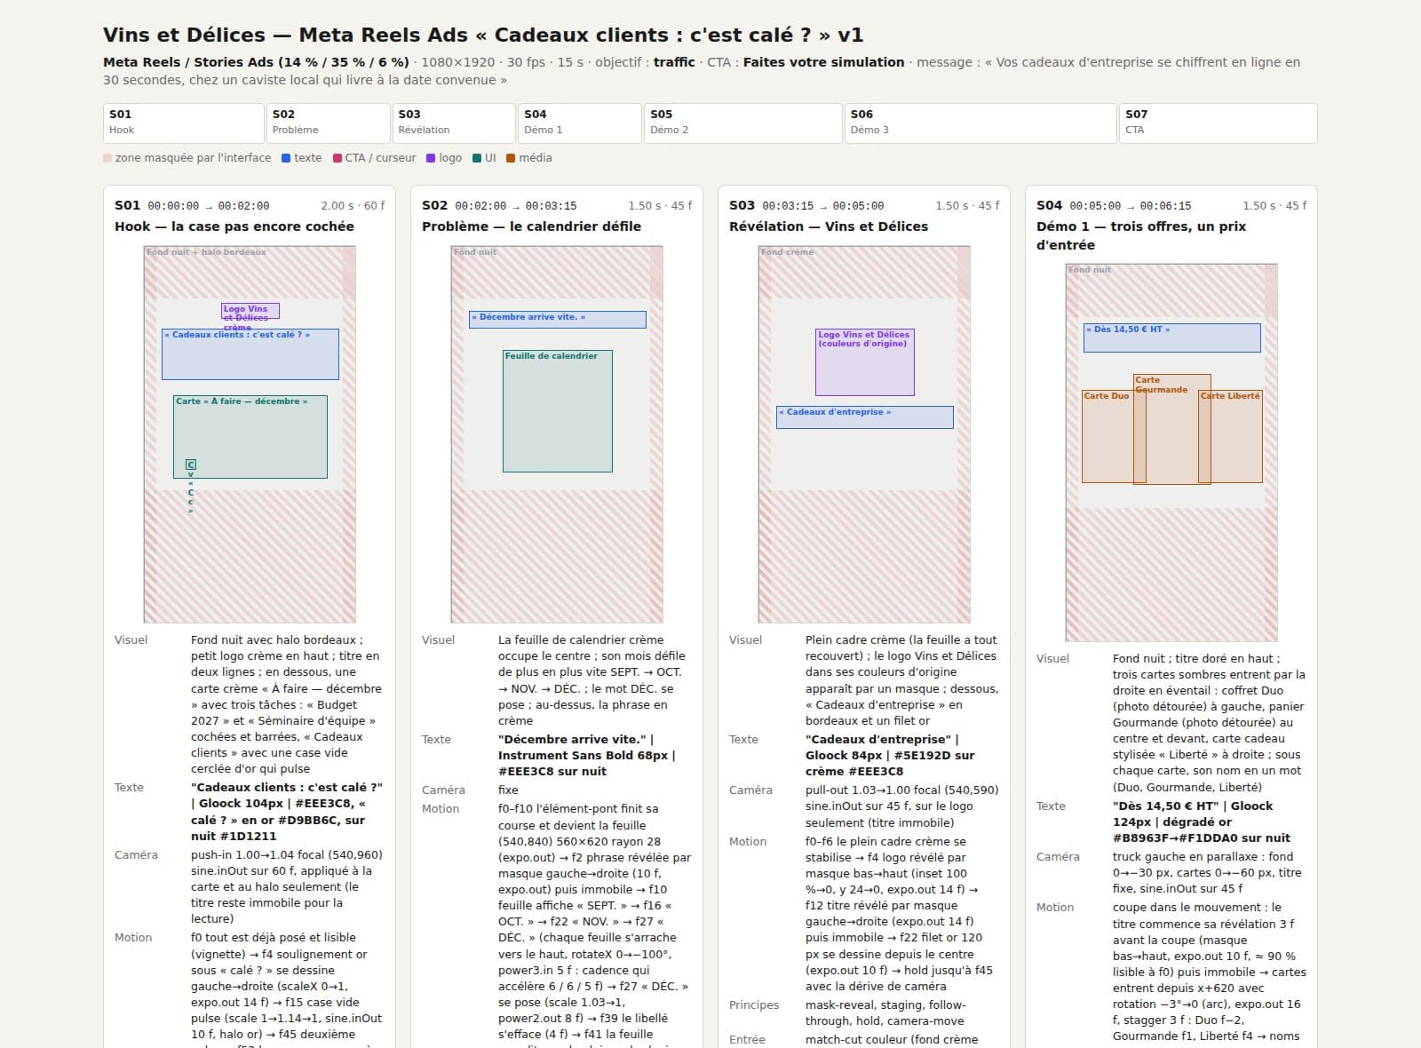This screenshot has height=1048, width=1421.
Task: Click the 'Fond crème' label in the S03 frame
Action: [787, 252]
